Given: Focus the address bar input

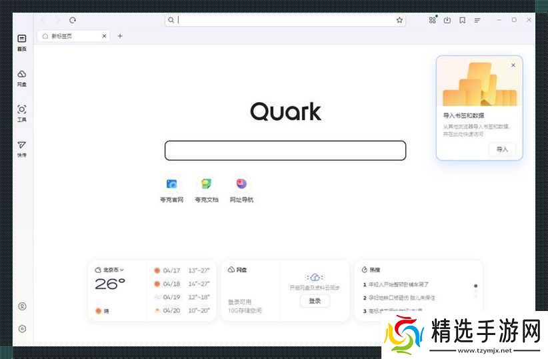Looking at the screenshot, I should tap(287, 20).
